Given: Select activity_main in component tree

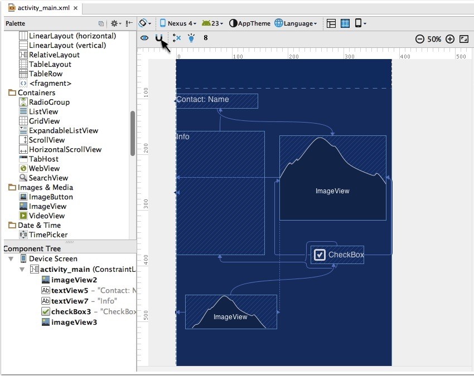Looking at the screenshot, I should pos(83,269).
